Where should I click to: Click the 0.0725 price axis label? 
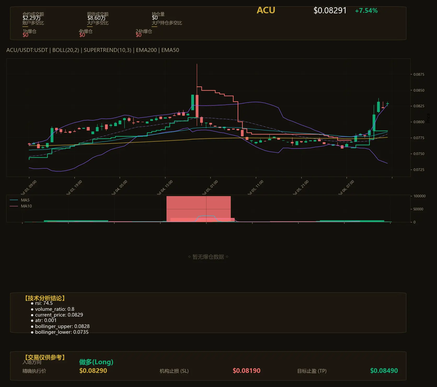tap(419, 170)
